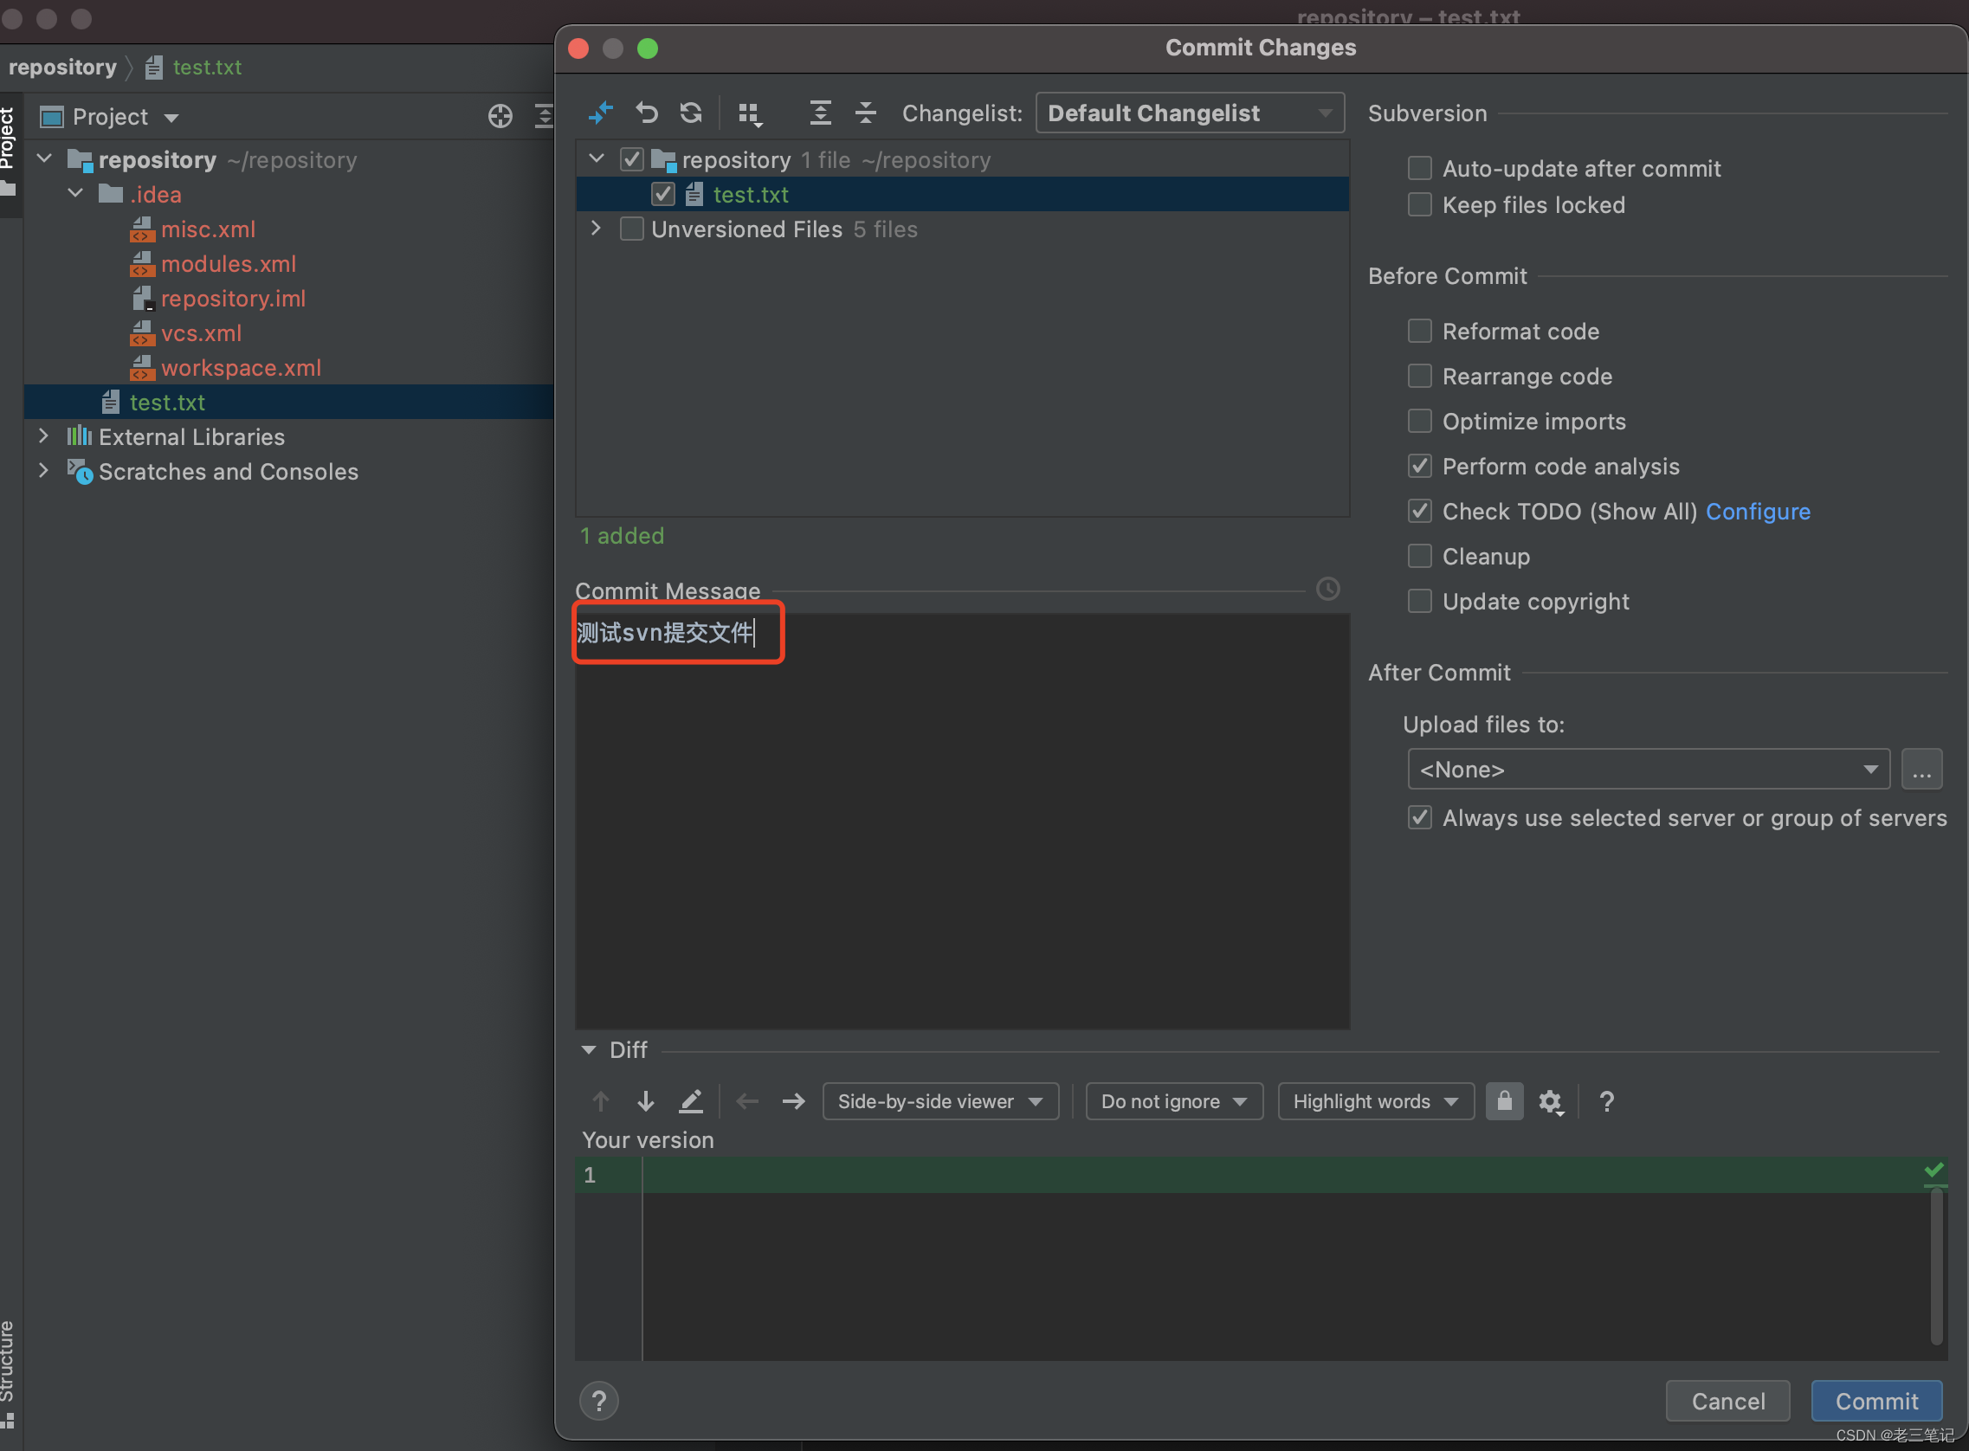
Task: Click the Rollback (revert) arrow icon
Action: click(x=648, y=113)
